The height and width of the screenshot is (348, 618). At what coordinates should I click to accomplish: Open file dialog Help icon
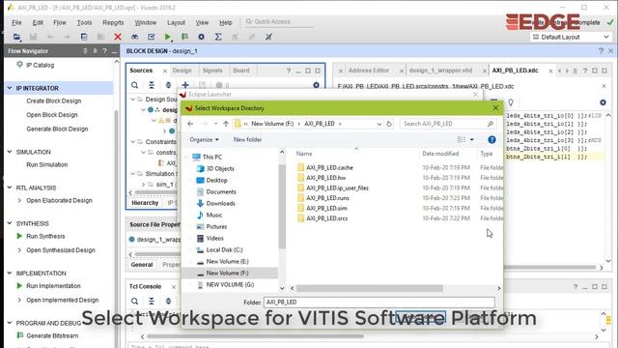click(x=492, y=139)
